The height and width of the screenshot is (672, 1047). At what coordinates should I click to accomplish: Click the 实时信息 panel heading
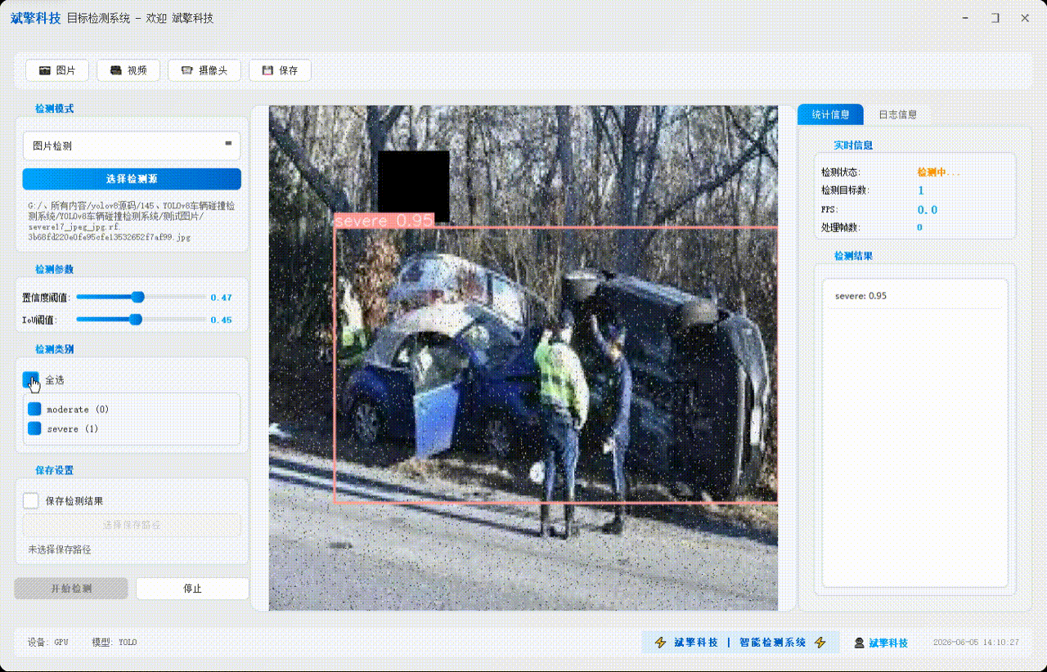click(853, 146)
